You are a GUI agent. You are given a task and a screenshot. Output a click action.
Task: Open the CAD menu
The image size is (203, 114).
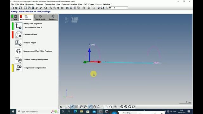coord(85,4)
